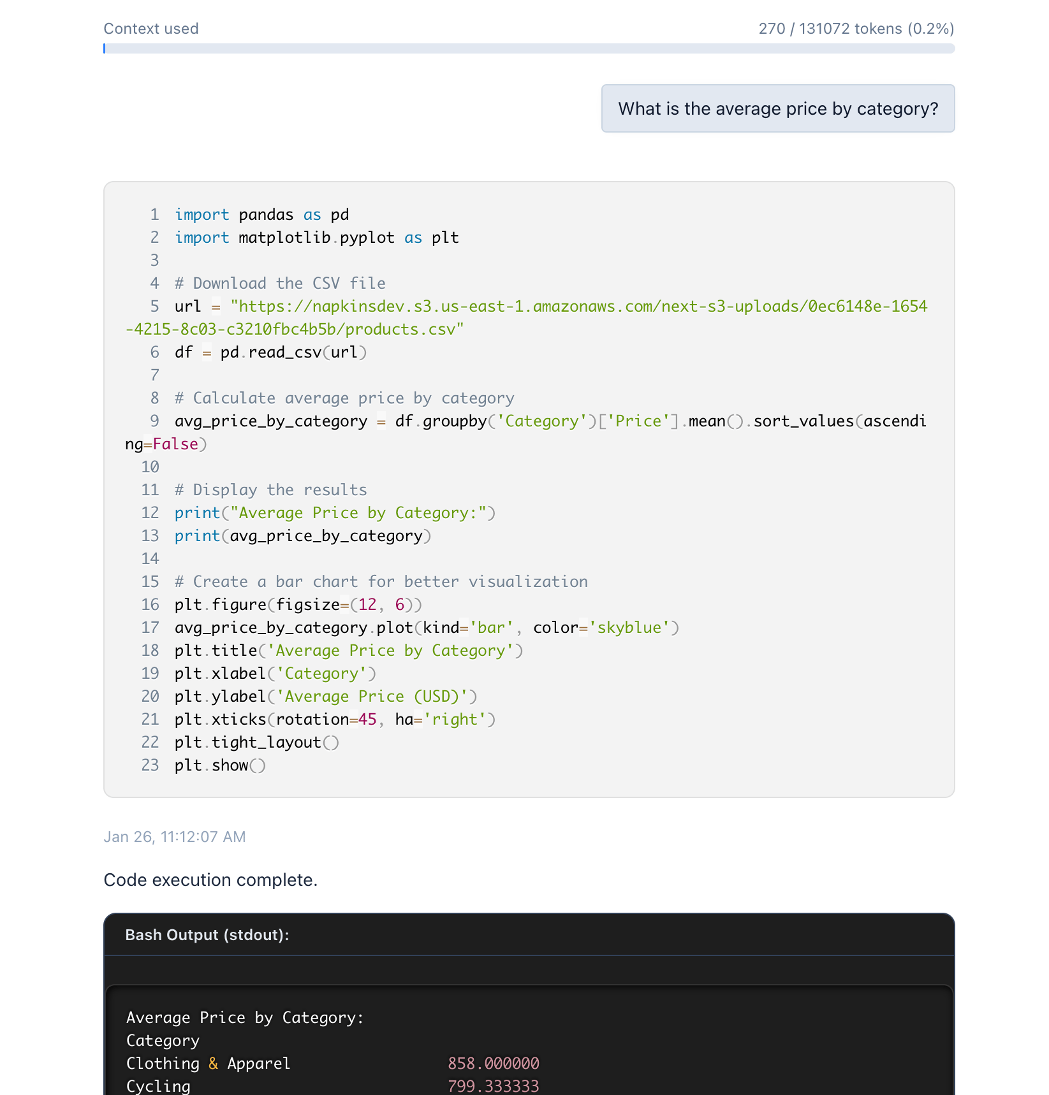
Task: Click the '# Display the results' comment
Action: pyautogui.click(x=271, y=490)
